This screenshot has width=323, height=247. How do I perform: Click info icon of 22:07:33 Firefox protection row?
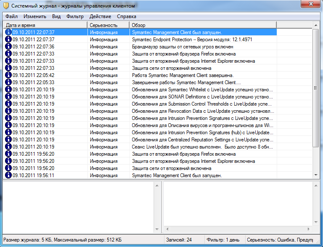[x=8, y=53]
